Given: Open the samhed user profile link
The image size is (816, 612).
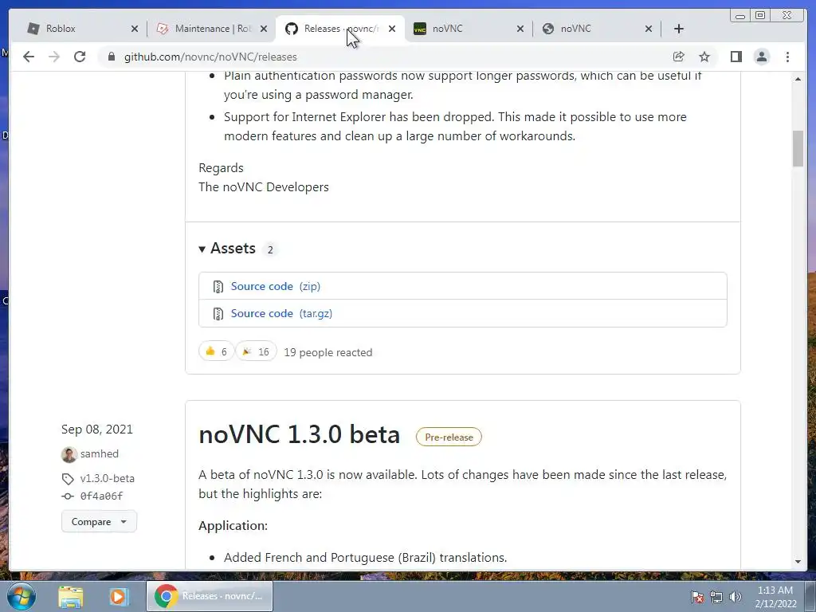Looking at the screenshot, I should (100, 453).
